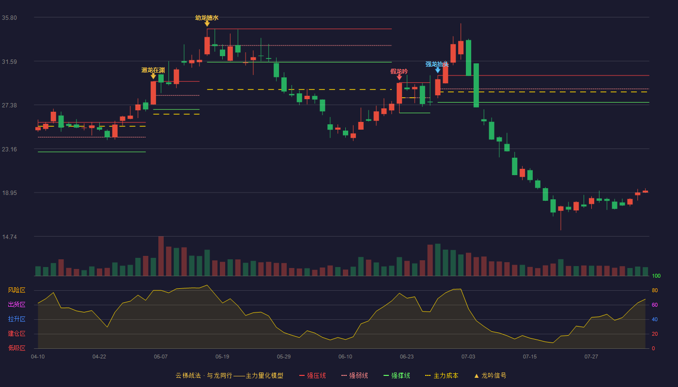Click the 60 indicator scale value
Screen dimensions: 678x387
(x=655, y=305)
